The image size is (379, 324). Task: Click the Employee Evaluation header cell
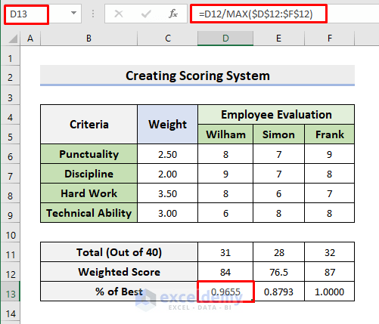click(276, 115)
